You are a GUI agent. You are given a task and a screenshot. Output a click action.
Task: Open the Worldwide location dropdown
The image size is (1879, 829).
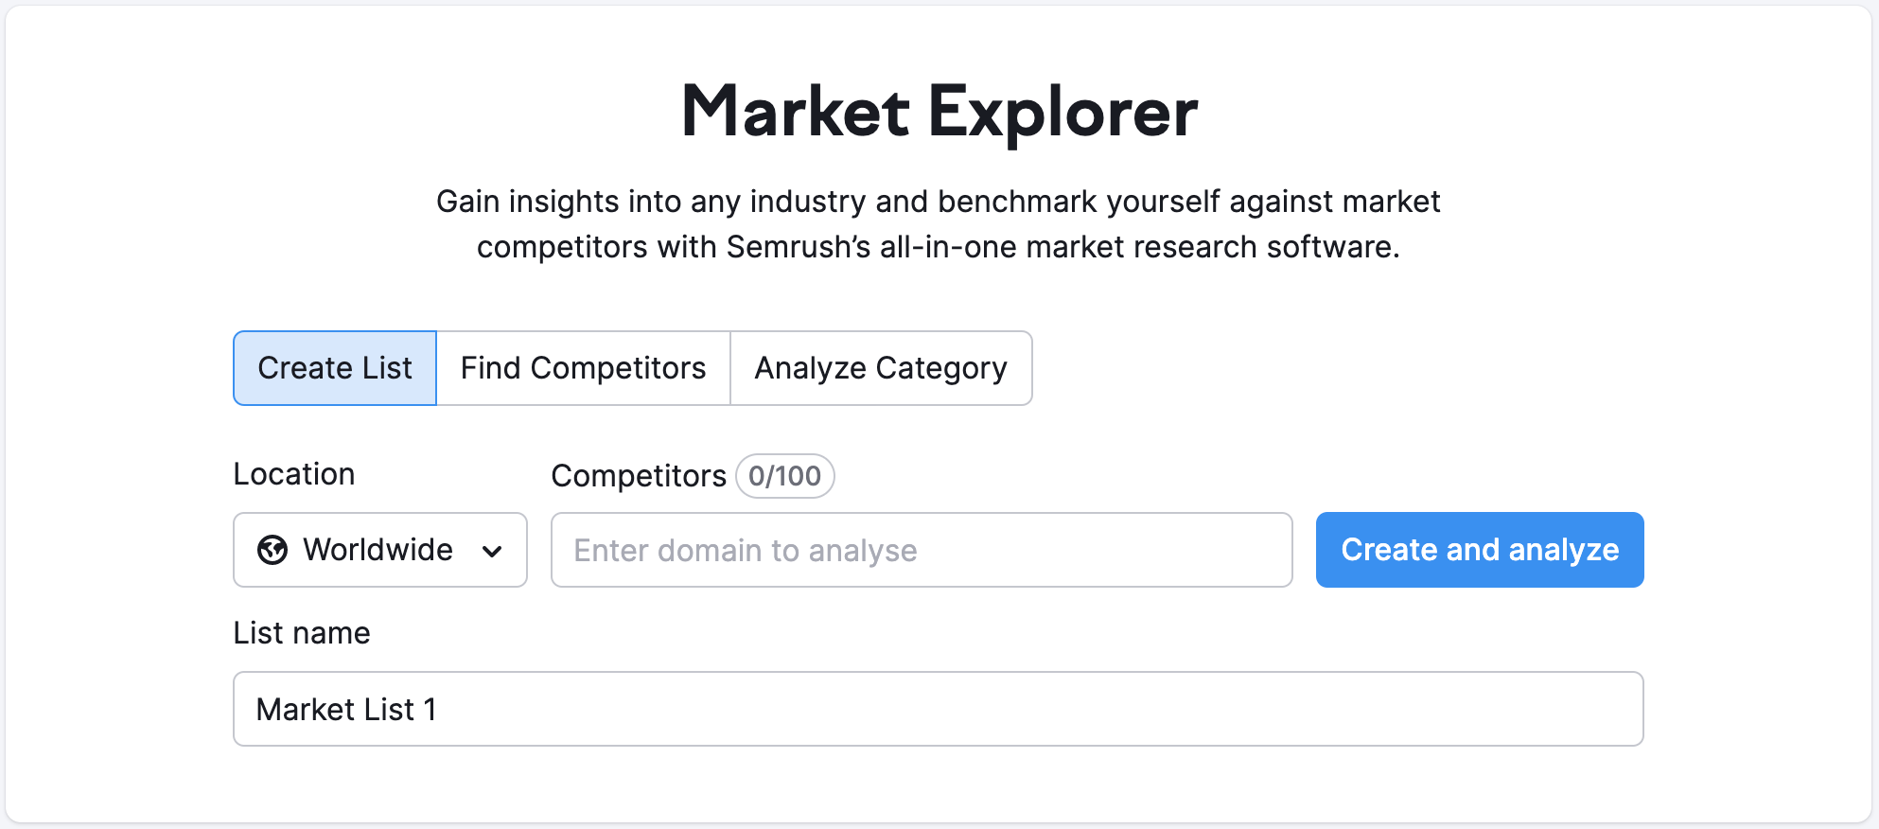click(x=380, y=550)
